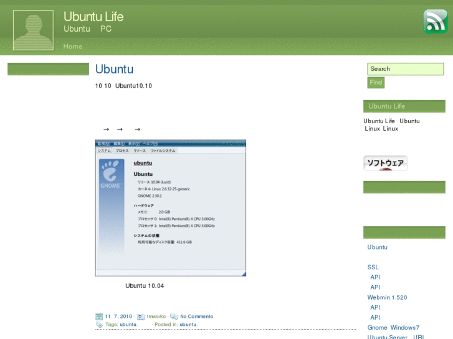
Task: Enlarge the GNOME system monitor screenshot
Action: [171, 208]
